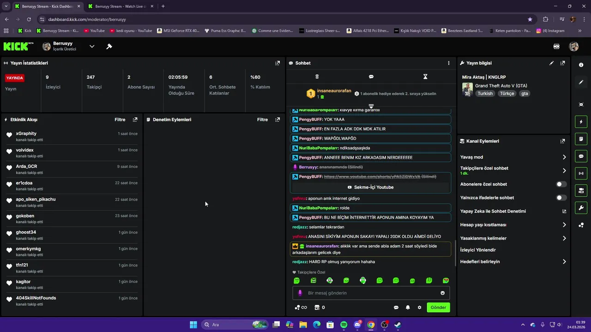Pop out the Yayın İstatistikleri panel

tap(277, 63)
